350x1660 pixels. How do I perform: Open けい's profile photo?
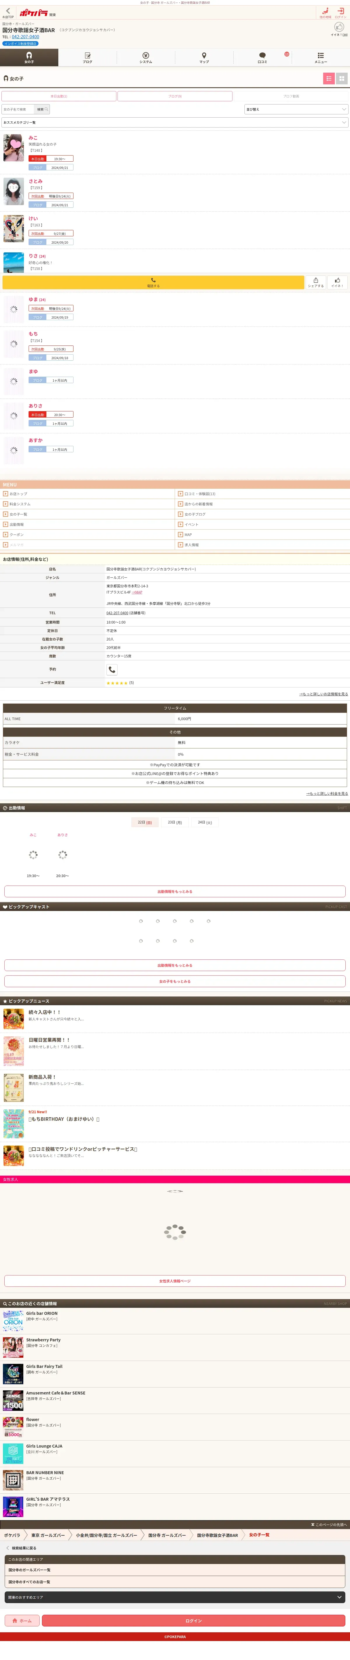(13, 229)
